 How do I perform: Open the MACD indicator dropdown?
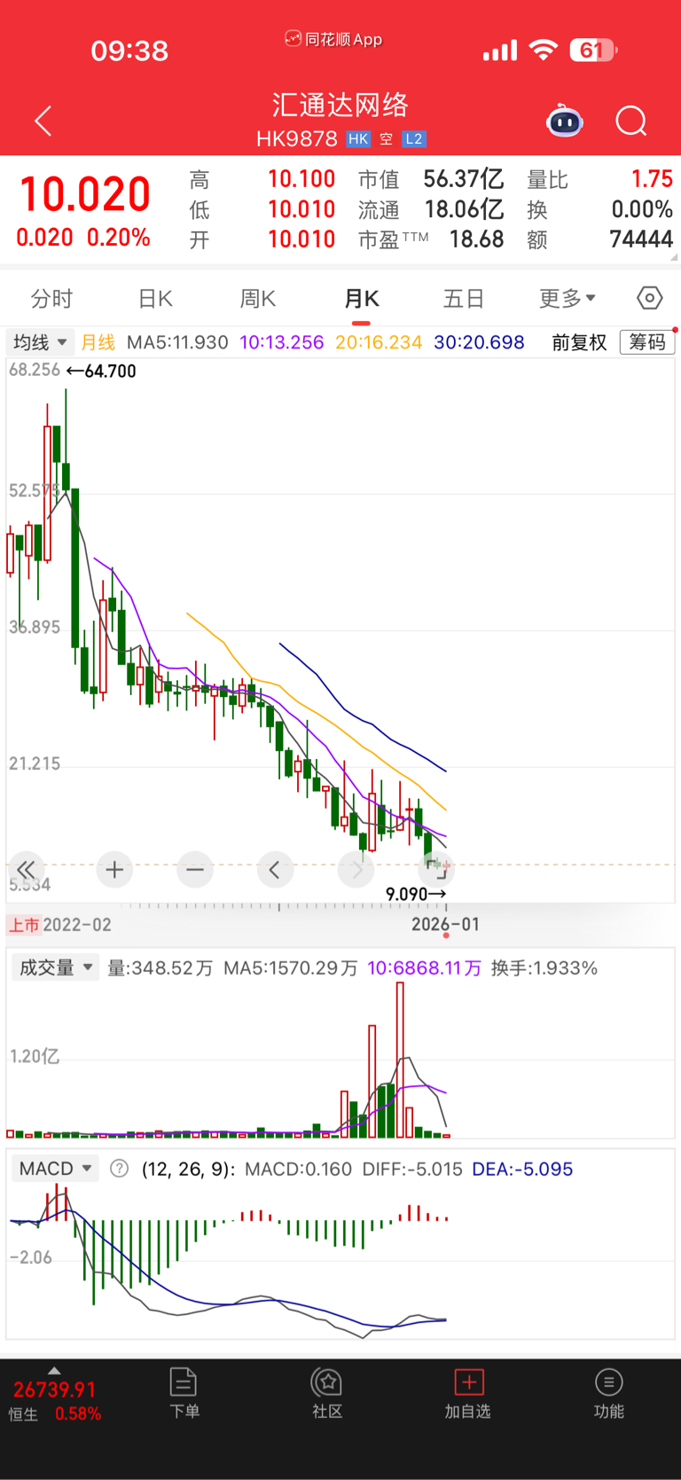click(x=55, y=1169)
